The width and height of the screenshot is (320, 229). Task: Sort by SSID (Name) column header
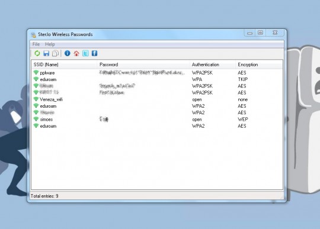pyautogui.click(x=64, y=64)
